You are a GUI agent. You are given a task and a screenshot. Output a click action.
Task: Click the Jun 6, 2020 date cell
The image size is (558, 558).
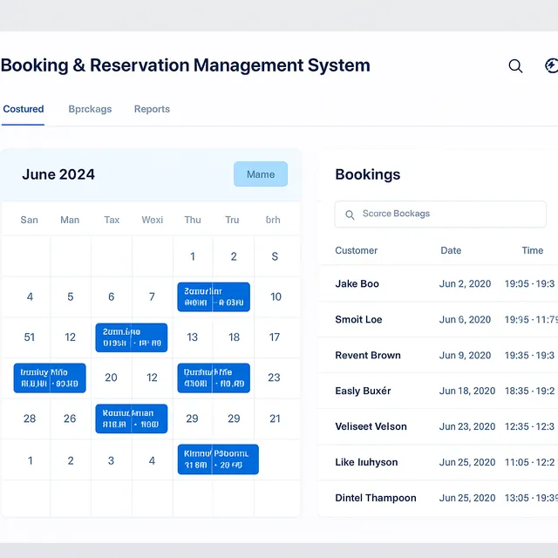[x=465, y=319]
